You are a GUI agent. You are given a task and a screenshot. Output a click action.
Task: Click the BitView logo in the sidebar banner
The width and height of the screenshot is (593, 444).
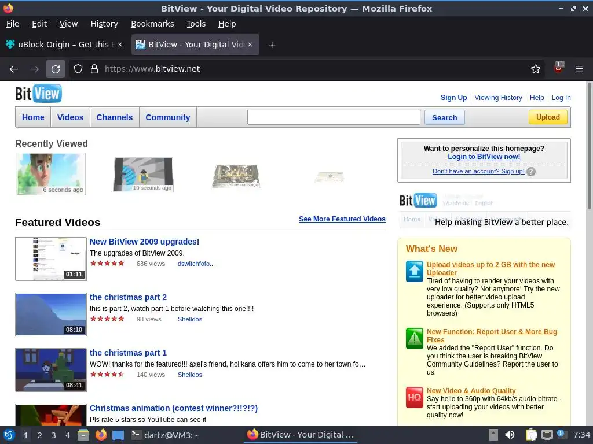(x=418, y=200)
